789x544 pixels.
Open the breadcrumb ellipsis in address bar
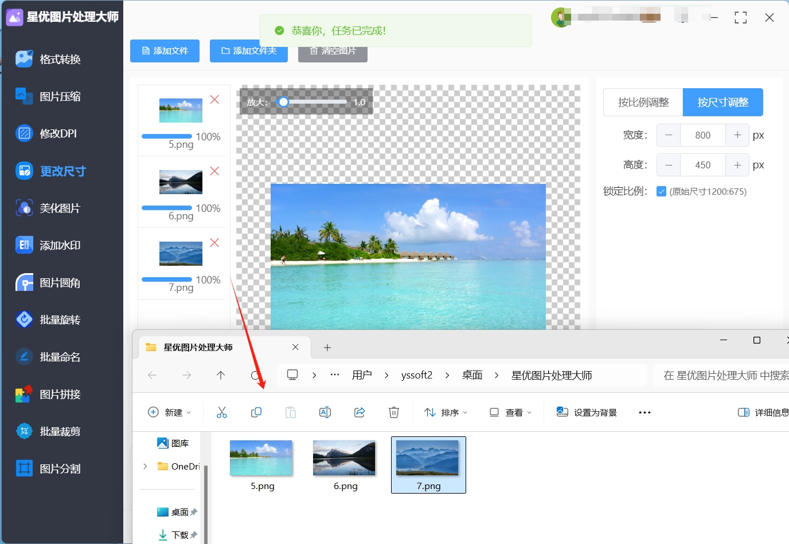point(335,375)
